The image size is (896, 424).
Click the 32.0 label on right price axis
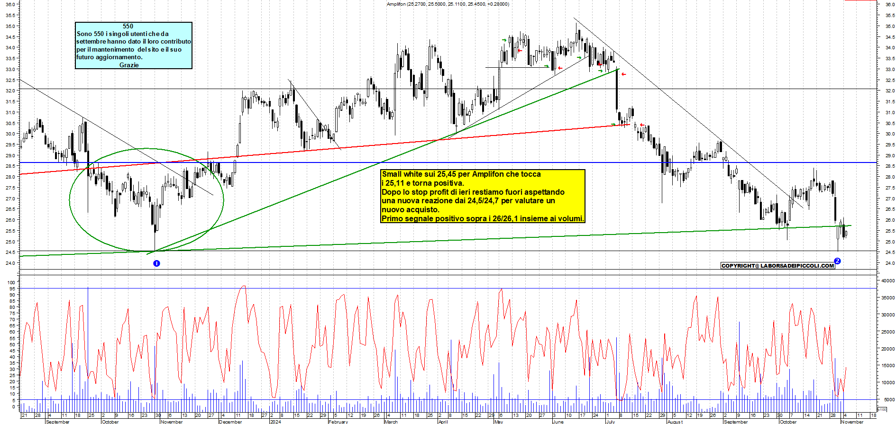[x=890, y=90]
